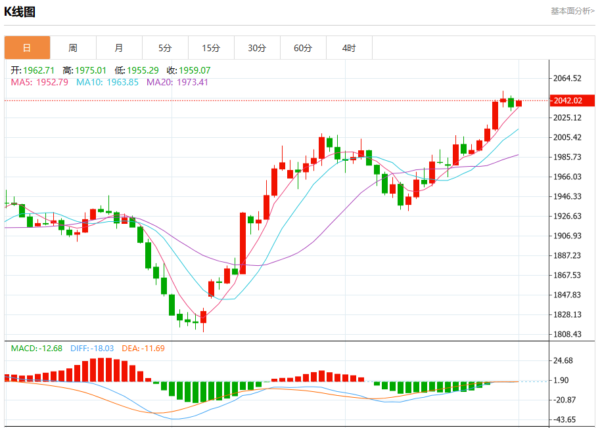Click the 1808.43 price axis label
Screen dimensions: 600x428
click(x=568, y=334)
